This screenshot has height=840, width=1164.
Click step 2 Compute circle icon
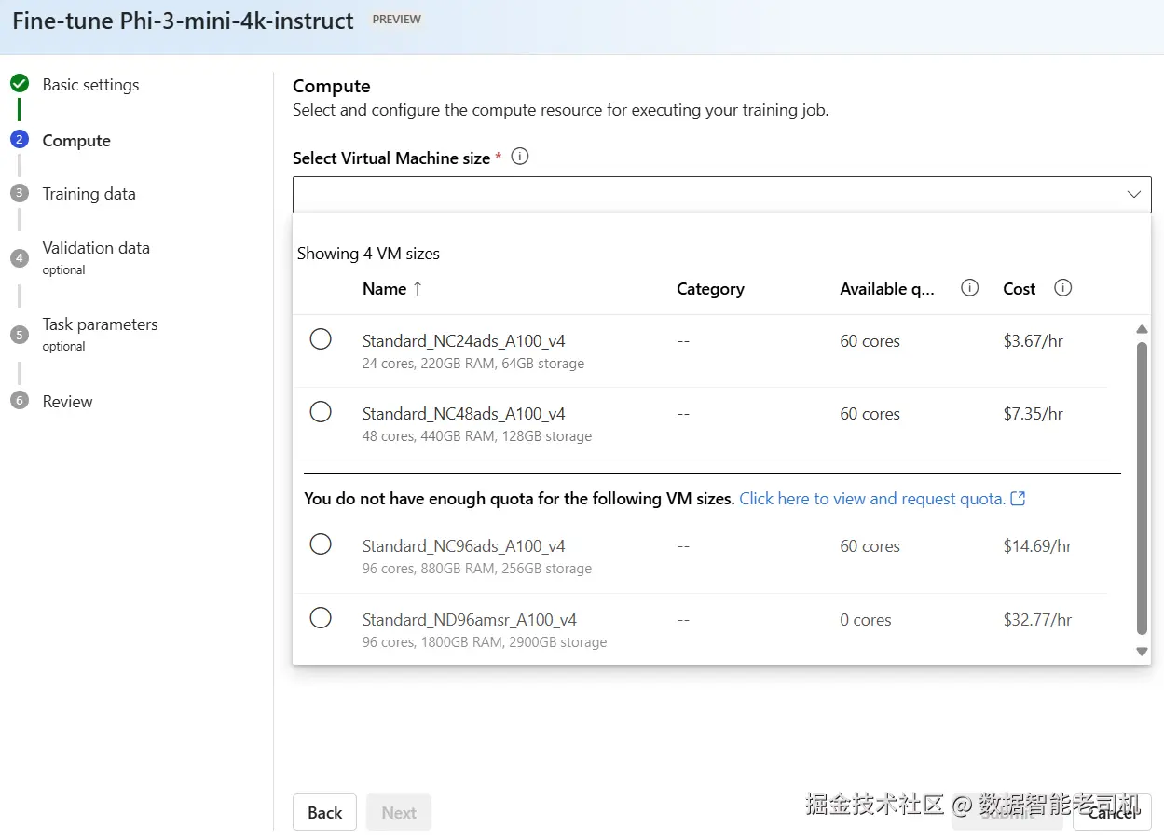click(x=20, y=140)
